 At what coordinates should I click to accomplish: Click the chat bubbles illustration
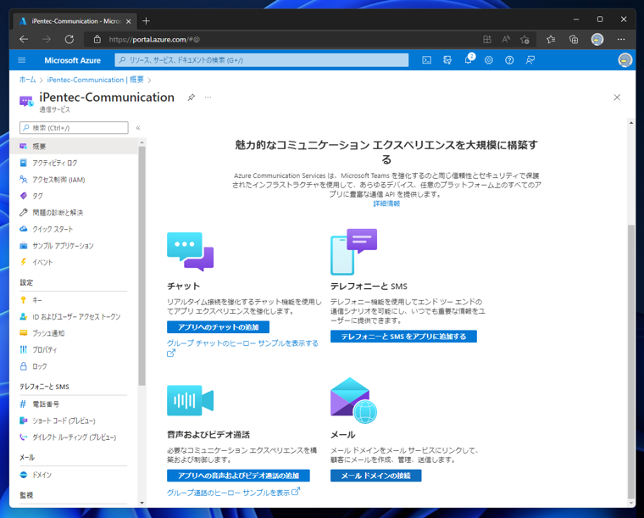[x=190, y=252]
